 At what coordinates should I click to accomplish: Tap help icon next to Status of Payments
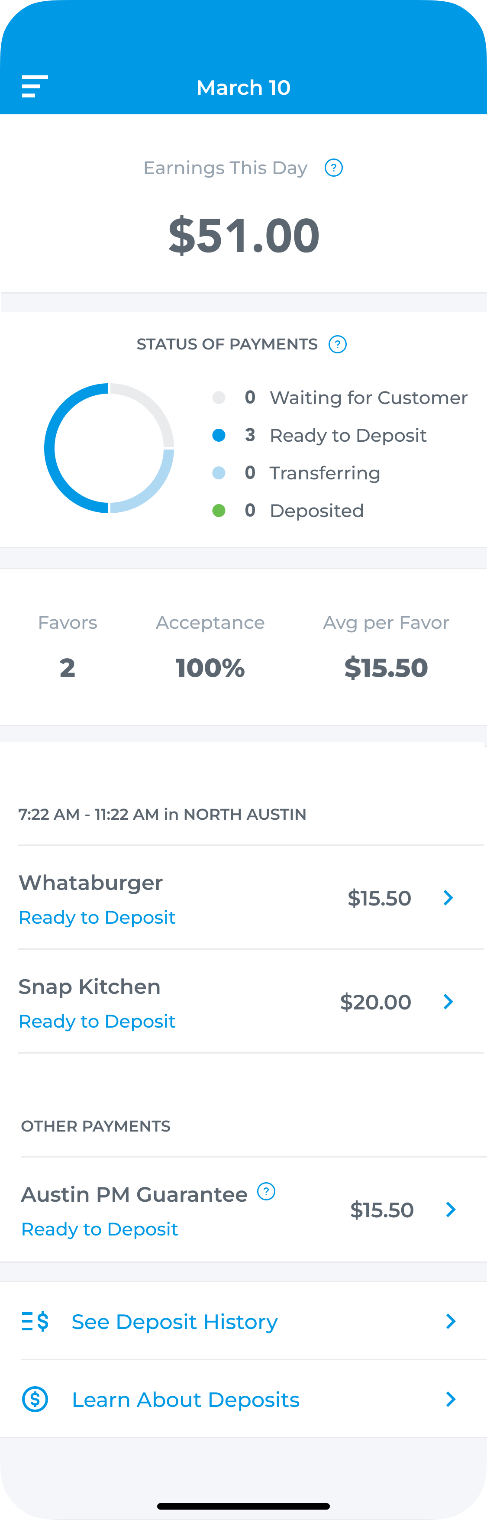(337, 344)
